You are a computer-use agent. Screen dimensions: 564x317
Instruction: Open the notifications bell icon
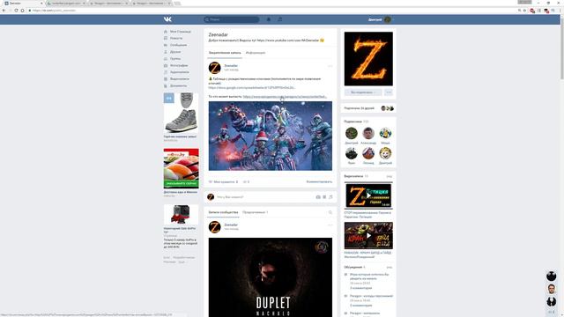(x=268, y=19)
